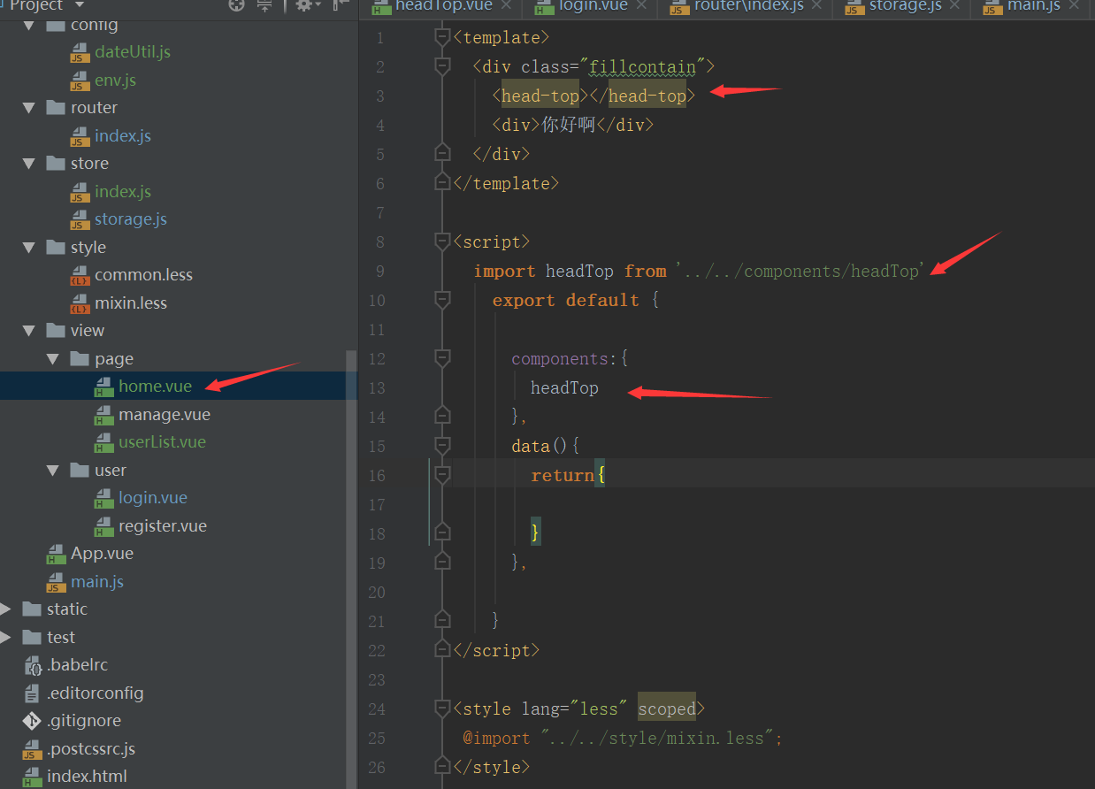Click the test folder icon
This screenshot has height=789, width=1095.
click(x=32, y=638)
